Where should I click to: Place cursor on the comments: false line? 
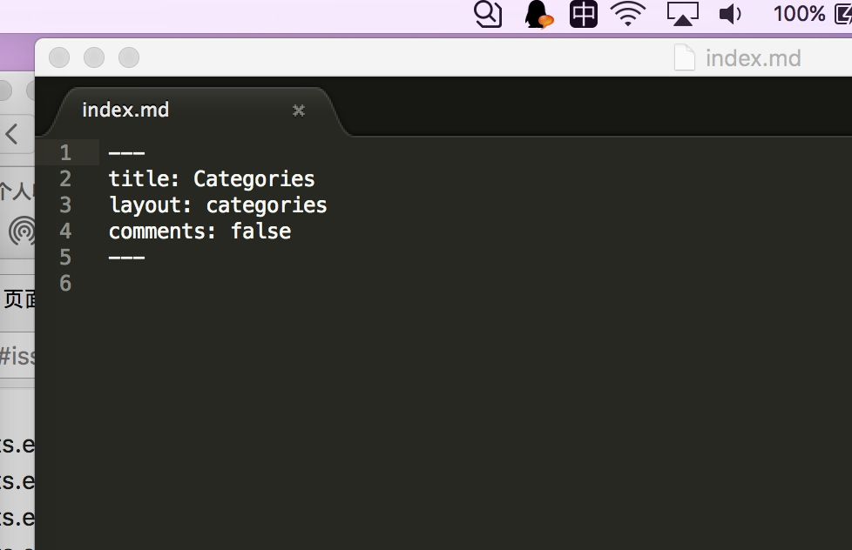coord(199,231)
